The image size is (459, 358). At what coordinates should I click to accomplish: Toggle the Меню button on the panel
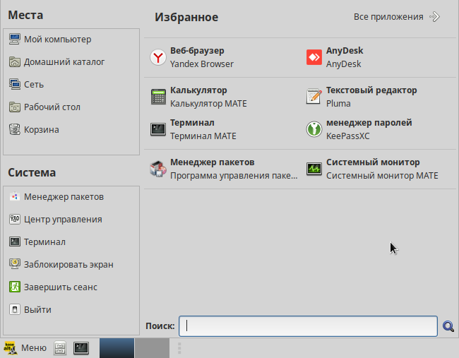tap(25, 348)
